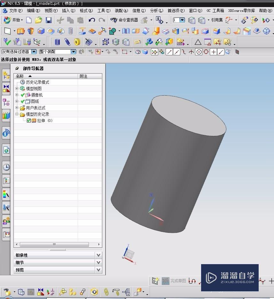Expand the 预览 panel section
Screen dimensions: 274x299
coord(58,270)
